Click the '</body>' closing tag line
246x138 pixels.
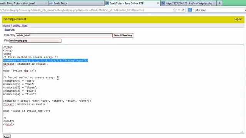(x=8, y=121)
